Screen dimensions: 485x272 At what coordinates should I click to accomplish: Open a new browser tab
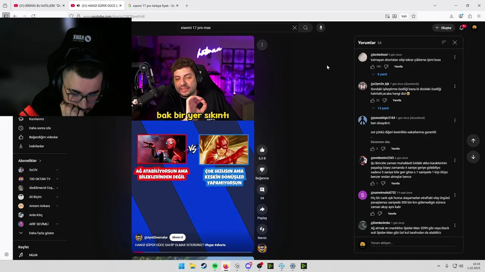(186, 6)
